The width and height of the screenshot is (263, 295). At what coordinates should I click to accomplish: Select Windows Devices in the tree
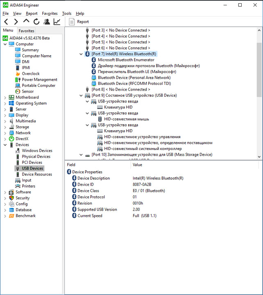click(x=37, y=150)
